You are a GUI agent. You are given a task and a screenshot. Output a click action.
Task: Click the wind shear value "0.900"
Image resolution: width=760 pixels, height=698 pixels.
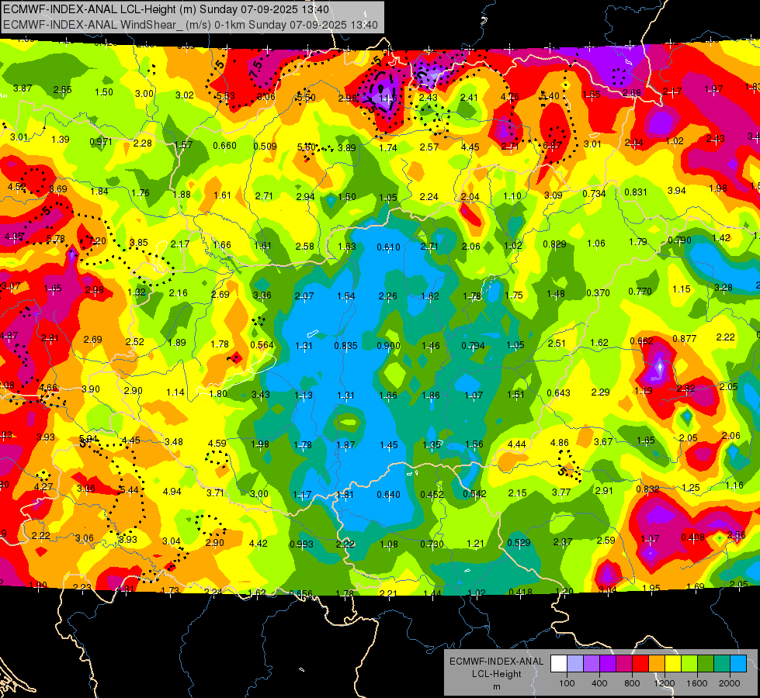389,345
